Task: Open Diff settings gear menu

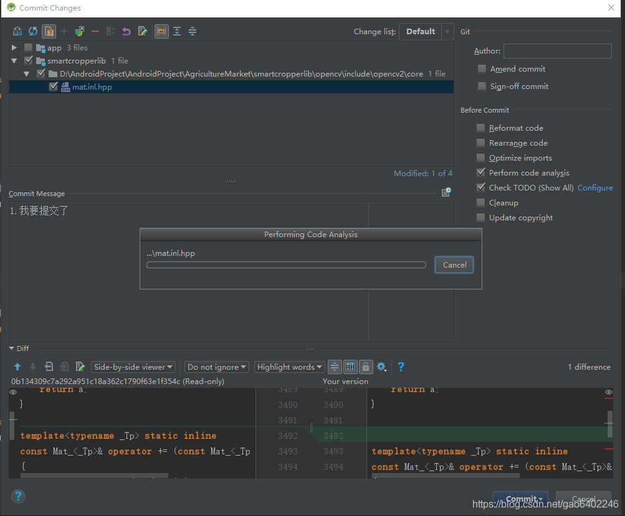Action: coord(381,367)
